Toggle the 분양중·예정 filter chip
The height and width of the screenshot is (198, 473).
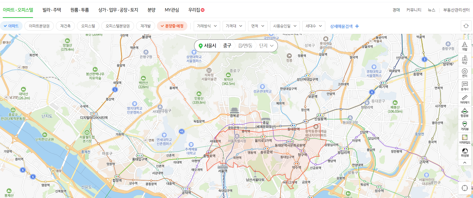pyautogui.click(x=172, y=26)
